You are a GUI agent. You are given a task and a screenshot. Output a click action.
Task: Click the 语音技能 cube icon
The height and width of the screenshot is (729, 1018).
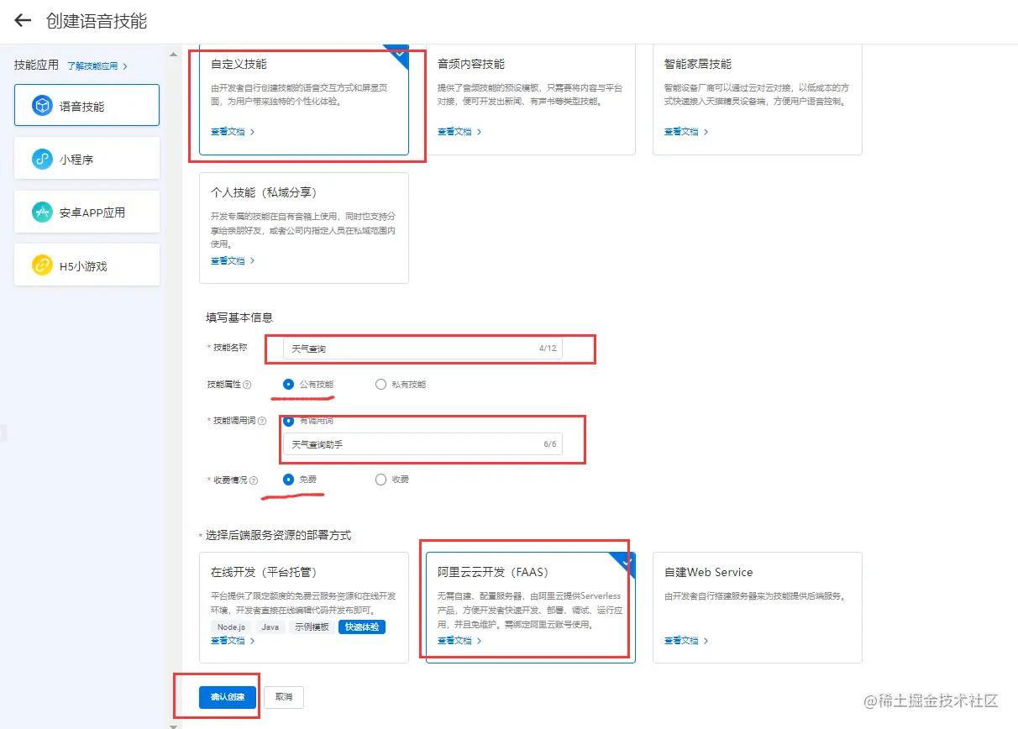[x=42, y=106]
